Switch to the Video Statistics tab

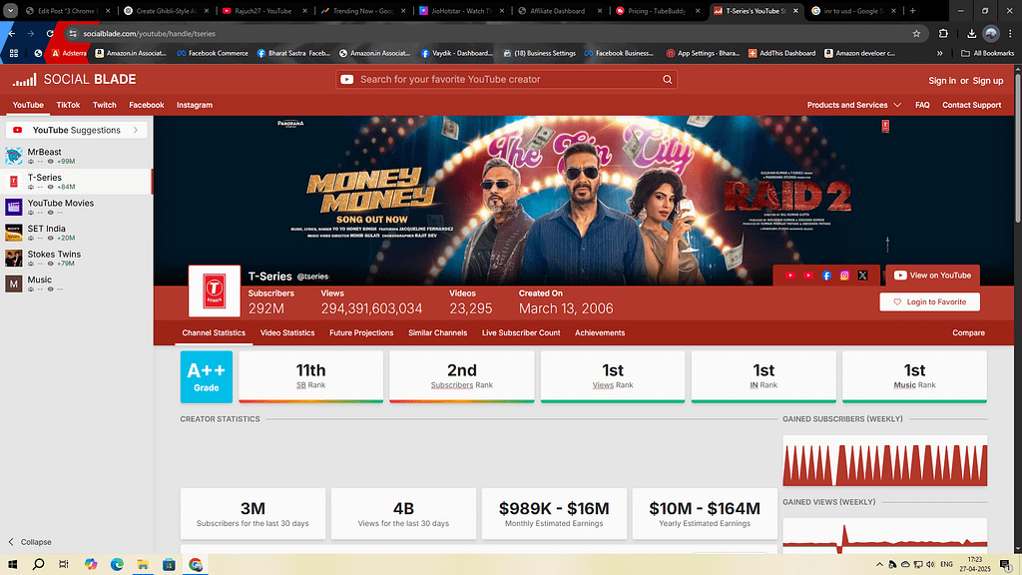point(287,332)
